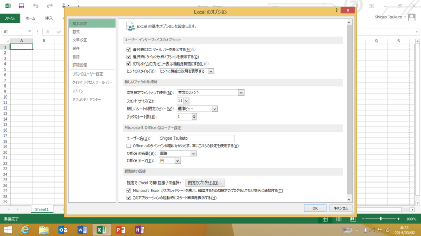Click the info icon beside the mini toolbar option

point(194,49)
